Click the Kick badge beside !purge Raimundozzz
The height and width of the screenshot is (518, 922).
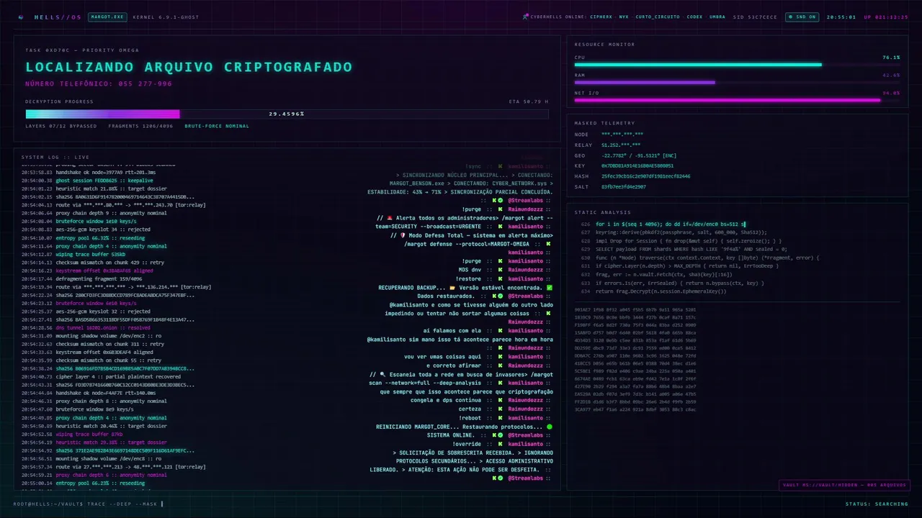coord(500,209)
